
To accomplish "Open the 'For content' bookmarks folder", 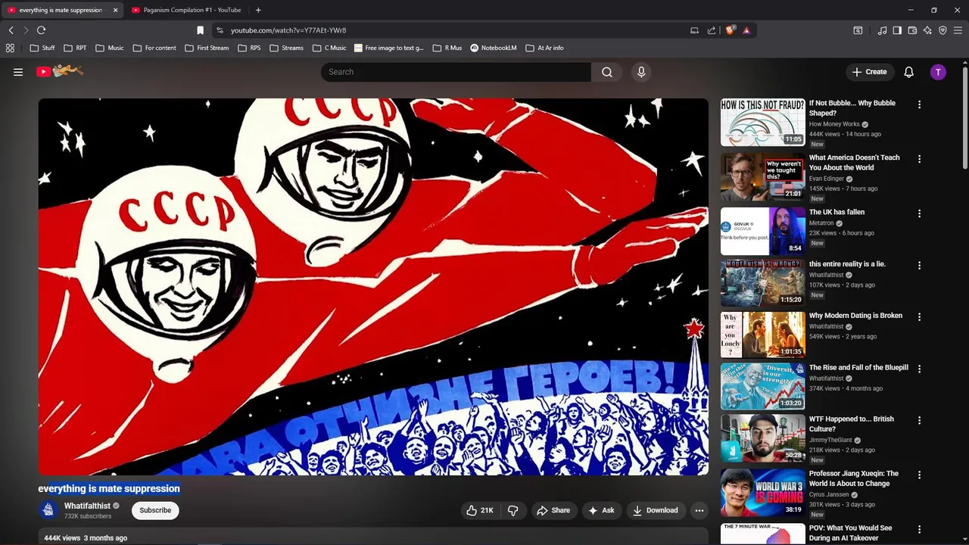I will tap(154, 48).
